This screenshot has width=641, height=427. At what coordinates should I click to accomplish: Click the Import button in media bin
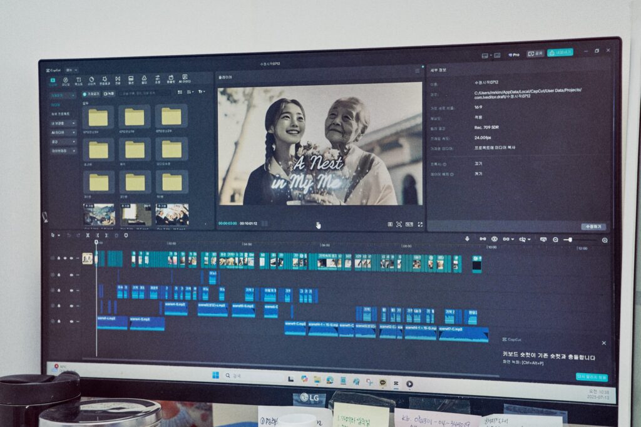point(91,94)
